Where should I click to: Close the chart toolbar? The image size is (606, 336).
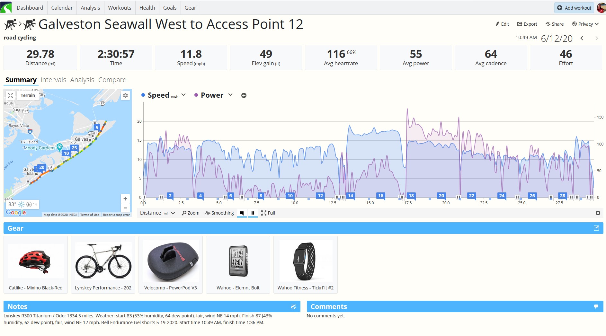pyautogui.click(x=598, y=213)
